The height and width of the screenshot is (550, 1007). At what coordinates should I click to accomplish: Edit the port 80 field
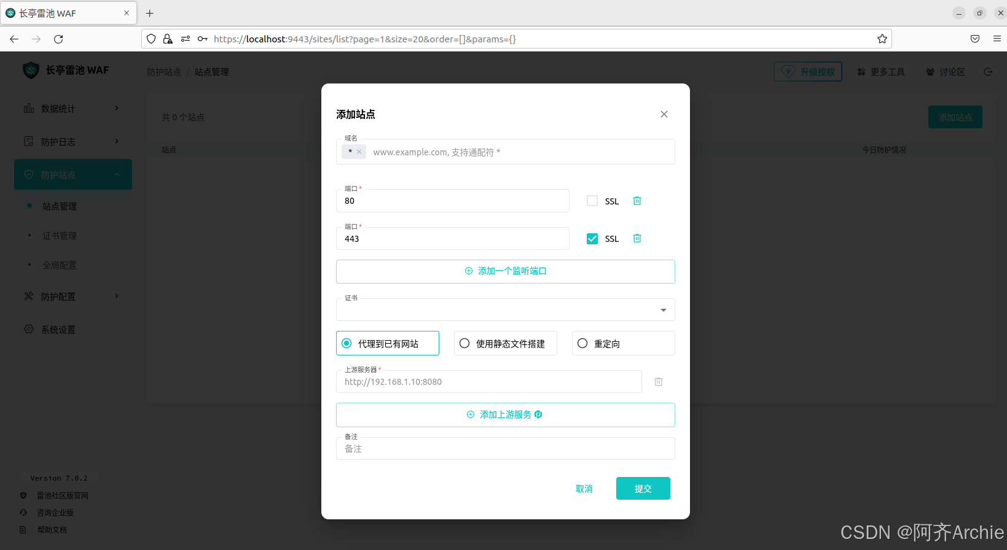point(452,201)
